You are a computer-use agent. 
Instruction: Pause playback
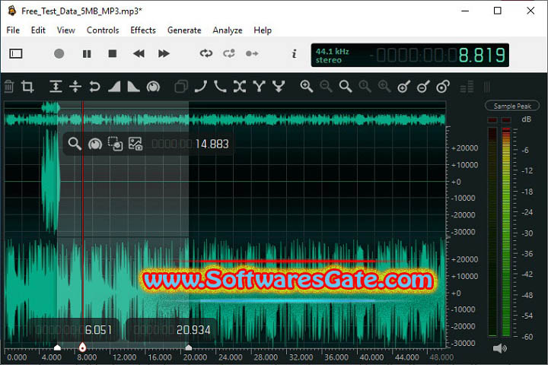(87, 54)
